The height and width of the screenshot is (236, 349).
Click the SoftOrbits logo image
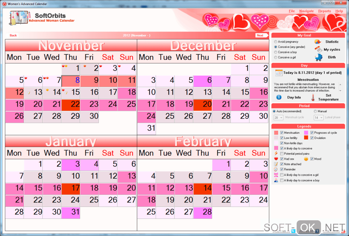[x=20, y=17]
